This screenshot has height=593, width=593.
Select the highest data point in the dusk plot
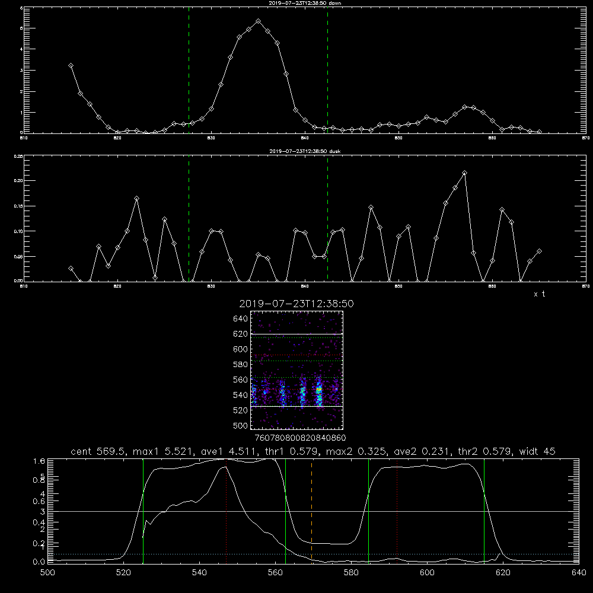(x=465, y=173)
